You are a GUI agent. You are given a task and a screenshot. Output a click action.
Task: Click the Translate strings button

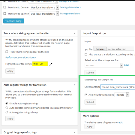pos(14,21)
